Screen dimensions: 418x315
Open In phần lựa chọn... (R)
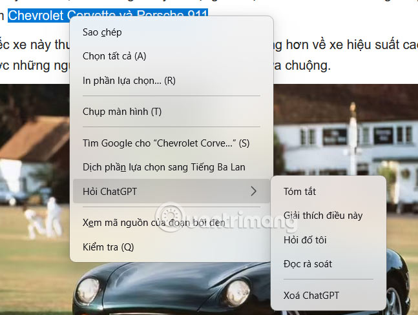[171, 81]
